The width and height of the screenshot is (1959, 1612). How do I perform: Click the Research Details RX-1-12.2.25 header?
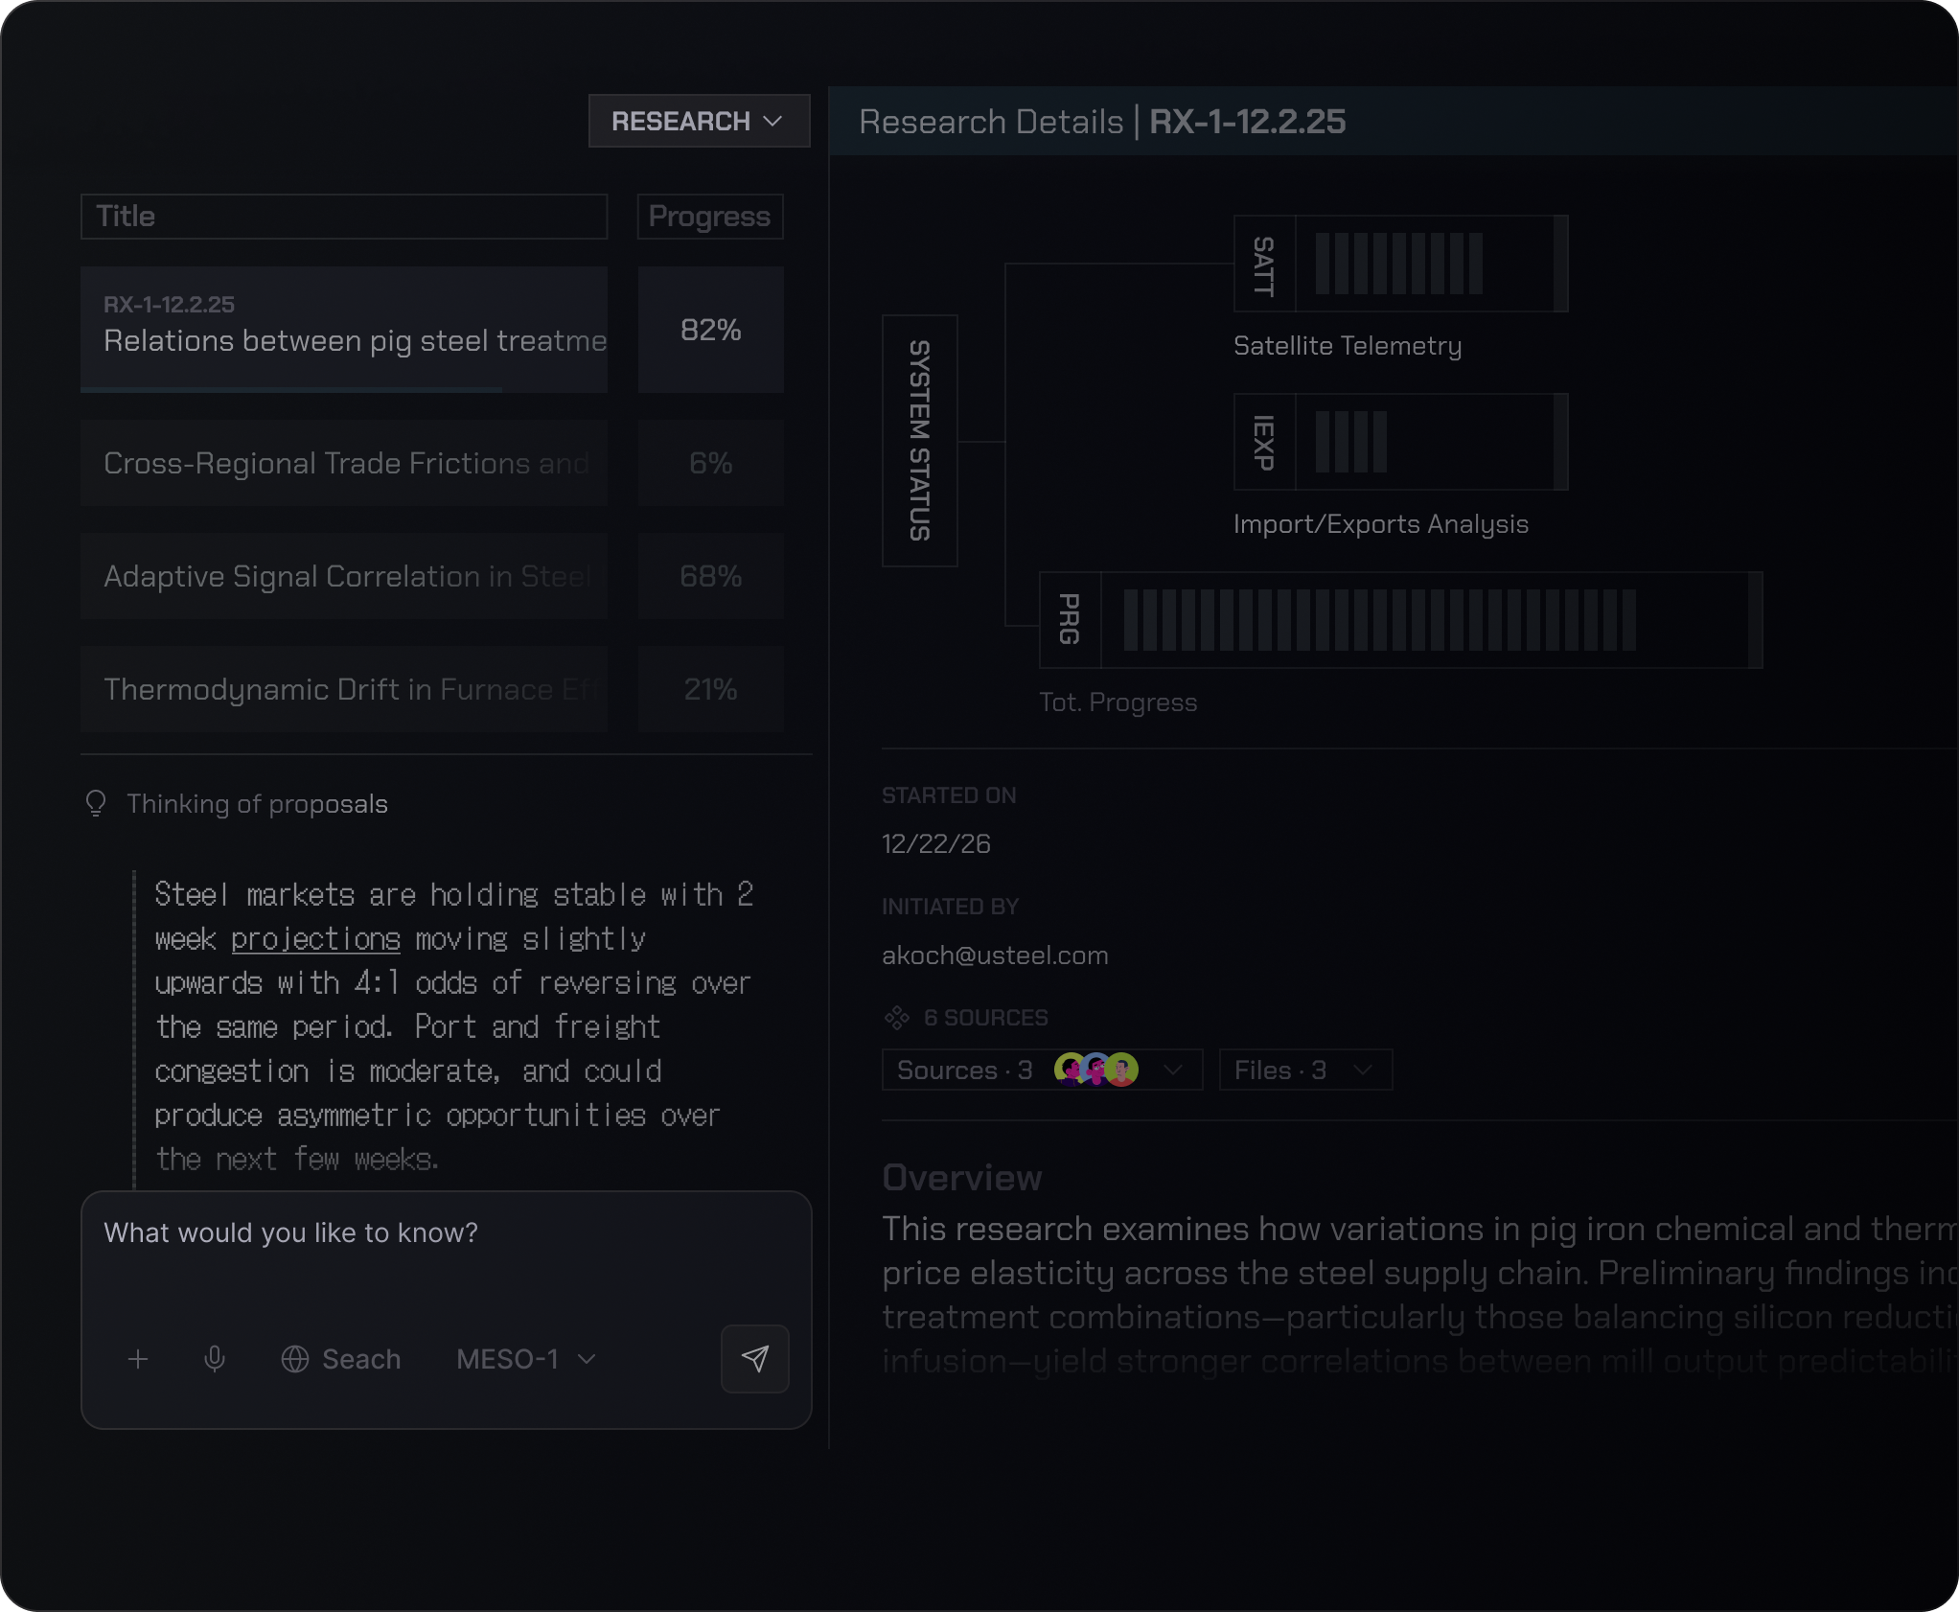[1102, 122]
